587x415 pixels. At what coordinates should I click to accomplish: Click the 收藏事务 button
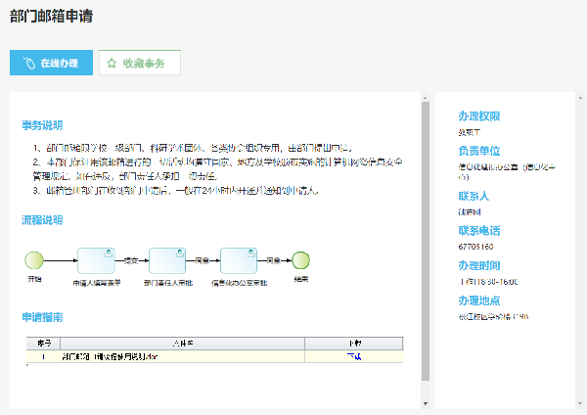point(140,63)
